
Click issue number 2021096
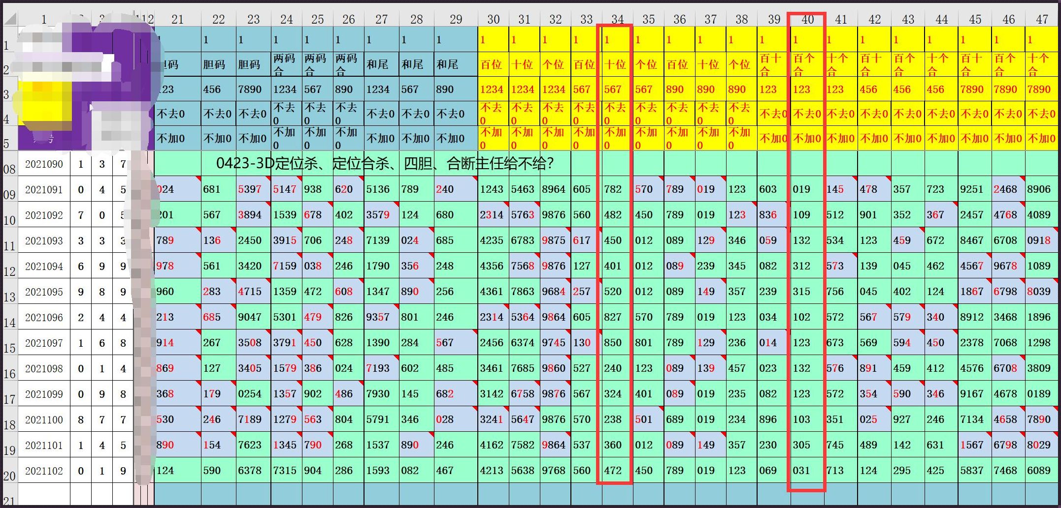(44, 317)
